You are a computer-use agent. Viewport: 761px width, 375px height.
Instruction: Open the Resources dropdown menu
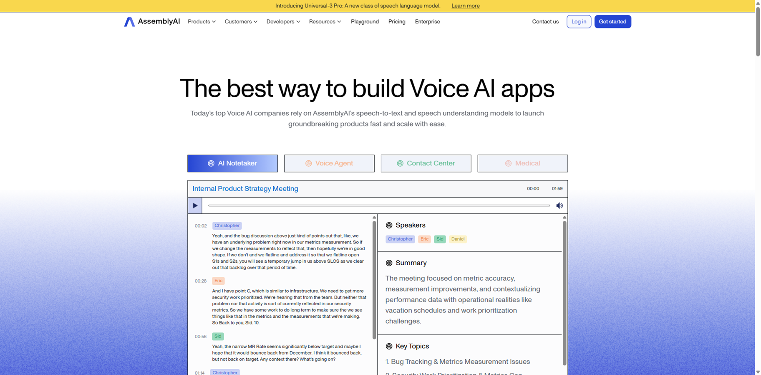(x=325, y=22)
